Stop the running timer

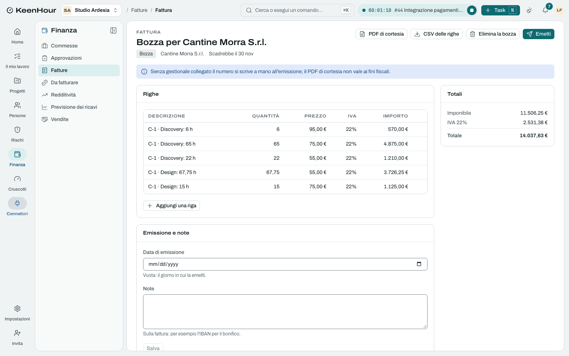472,10
